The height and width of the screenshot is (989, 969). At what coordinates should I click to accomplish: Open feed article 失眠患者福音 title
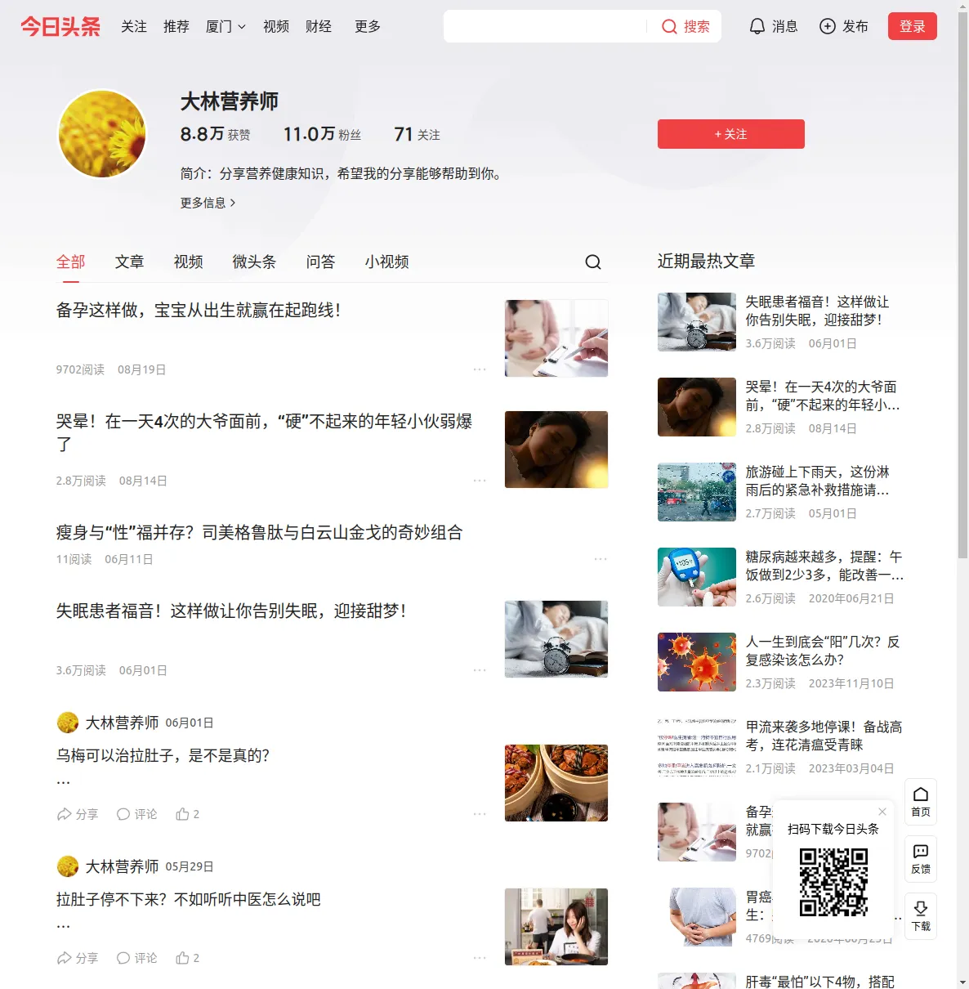tap(231, 611)
